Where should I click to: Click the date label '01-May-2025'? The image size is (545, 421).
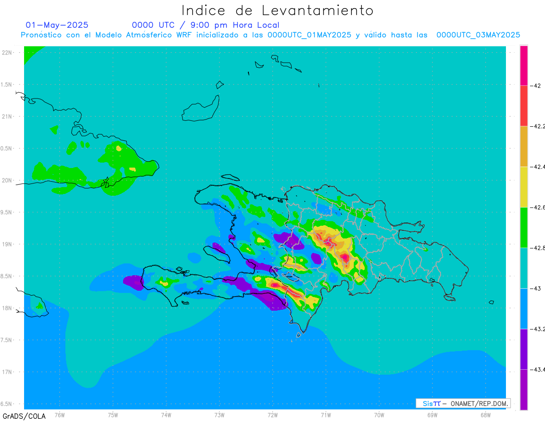point(57,25)
